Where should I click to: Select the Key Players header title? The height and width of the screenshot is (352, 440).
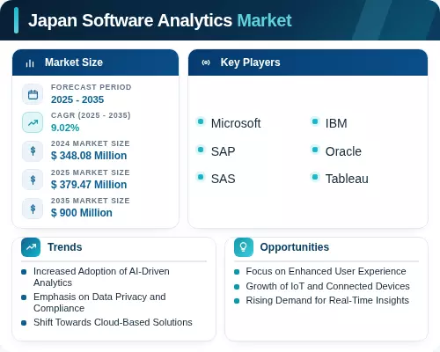click(250, 62)
